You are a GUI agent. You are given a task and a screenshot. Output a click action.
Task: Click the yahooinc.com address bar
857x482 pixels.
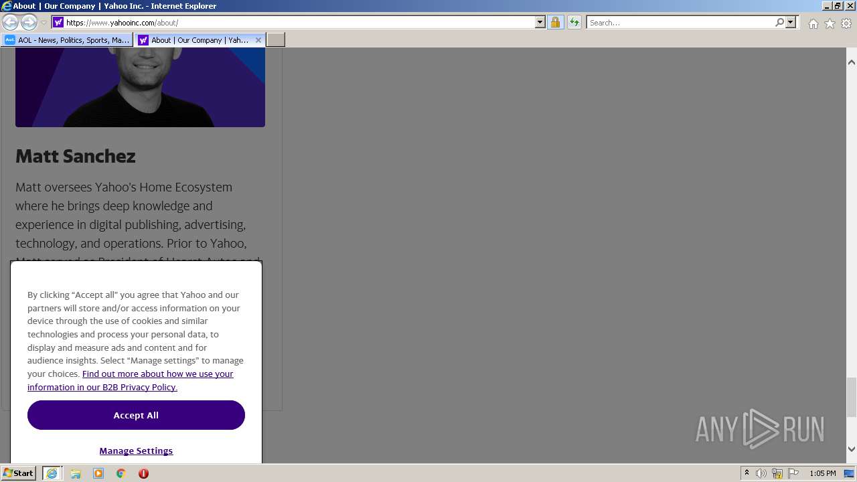point(299,22)
